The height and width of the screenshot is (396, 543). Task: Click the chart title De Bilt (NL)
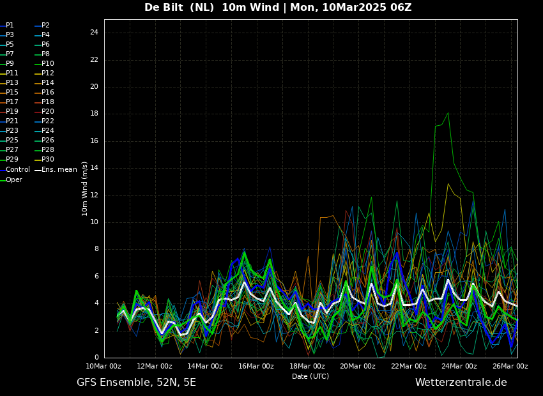coord(179,7)
